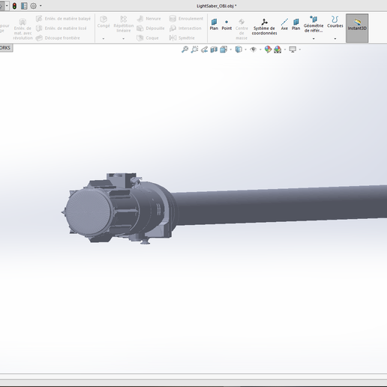Open Edit appearance color sphere
387x387 pixels.
[x=268, y=49]
